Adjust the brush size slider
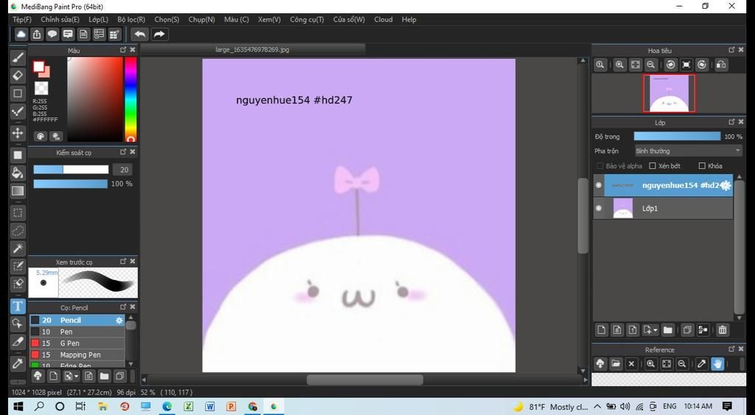 71,170
